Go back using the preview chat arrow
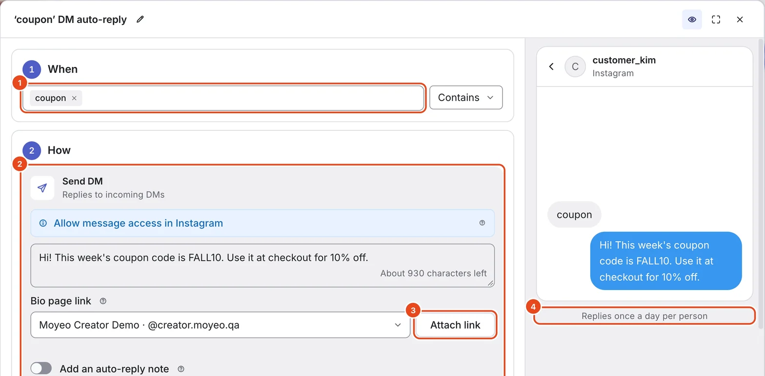Image resolution: width=765 pixels, height=376 pixels. [551, 66]
